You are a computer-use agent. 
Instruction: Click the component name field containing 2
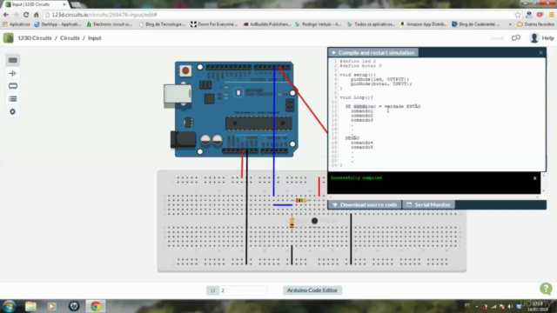(x=243, y=290)
